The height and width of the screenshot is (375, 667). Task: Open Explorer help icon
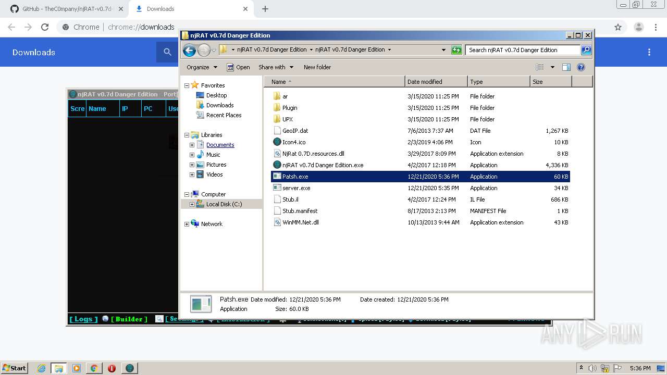581,67
